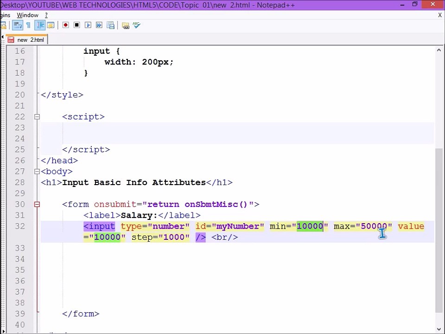Click the ABC spell-check icon
Image resolution: width=445 pixels, height=334 pixels.
[x=136, y=25]
